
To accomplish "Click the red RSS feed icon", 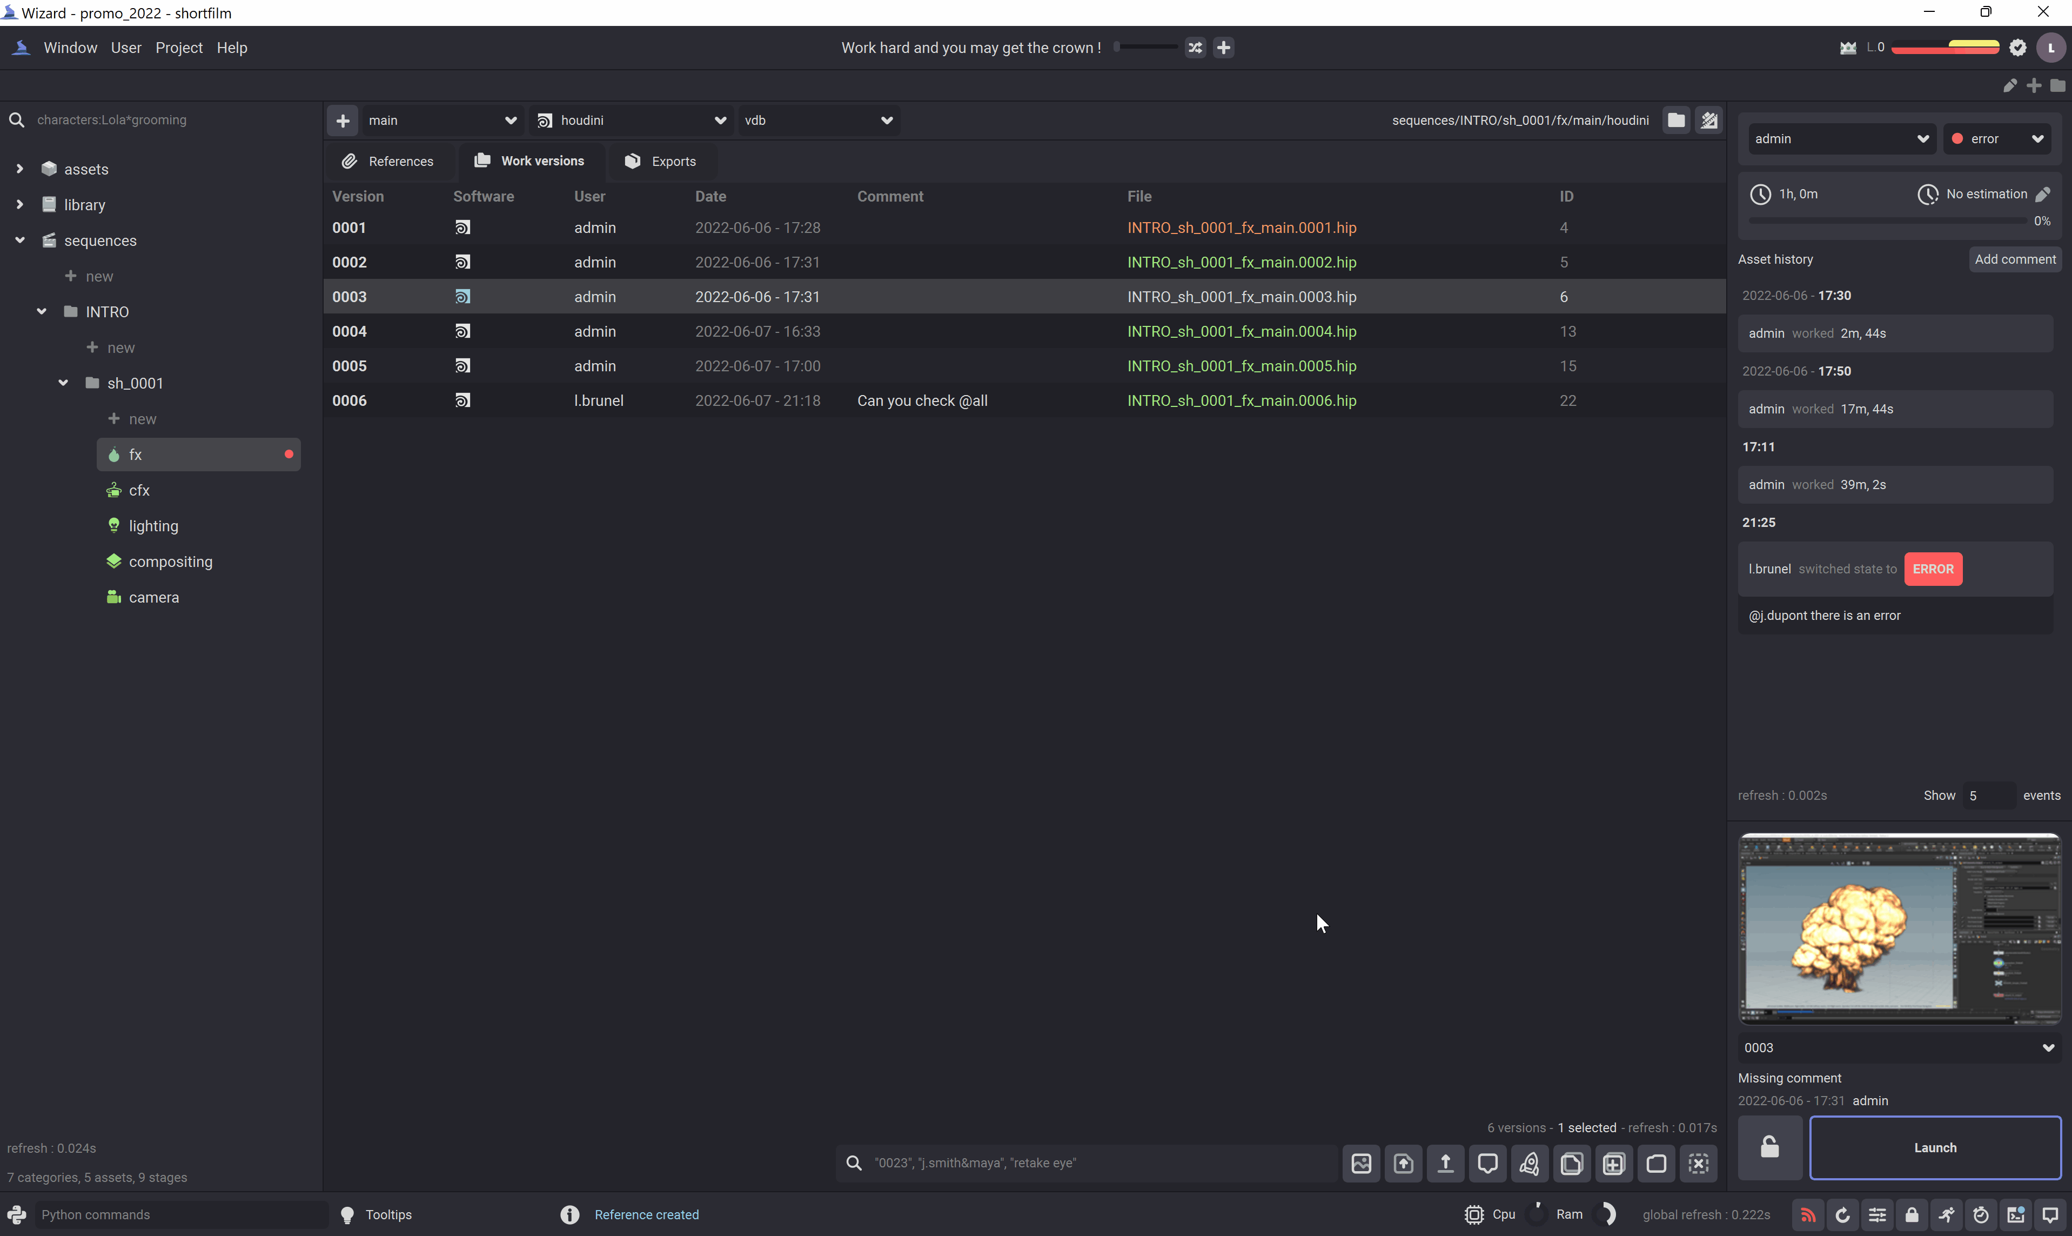I will tap(1808, 1215).
